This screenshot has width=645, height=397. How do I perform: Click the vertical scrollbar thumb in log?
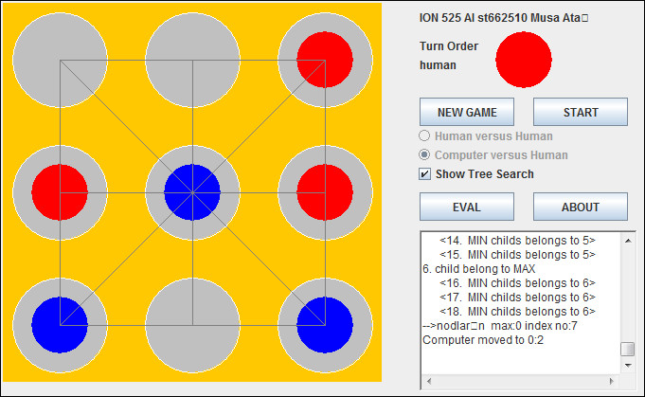point(628,349)
